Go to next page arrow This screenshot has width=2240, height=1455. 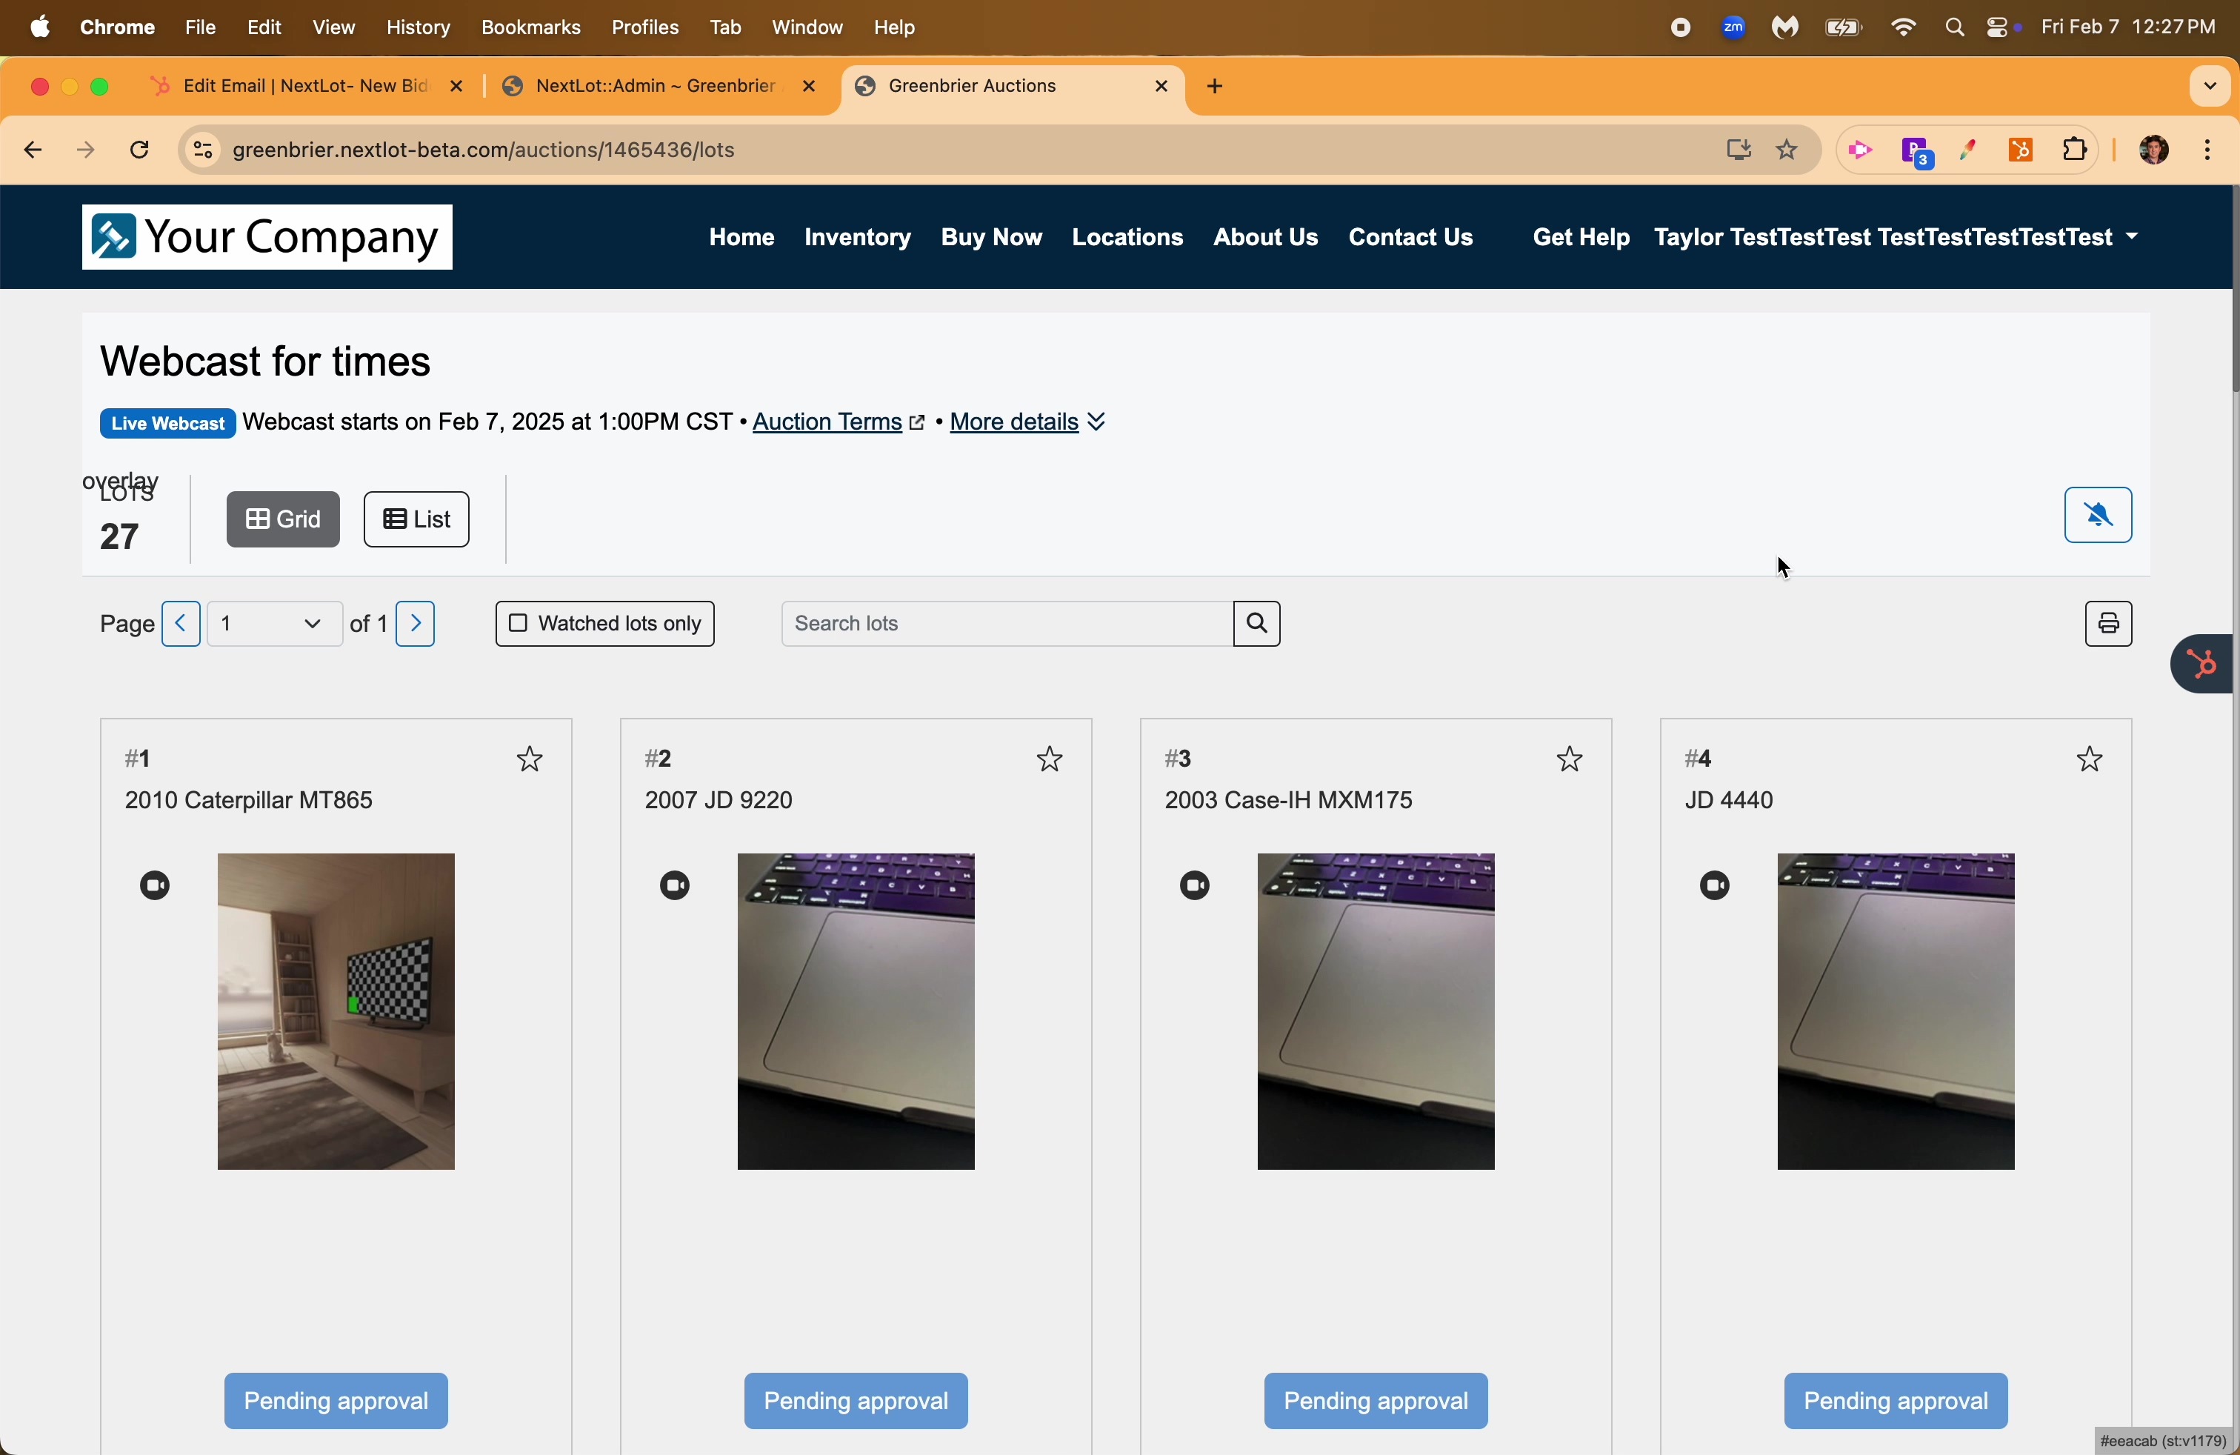[416, 624]
